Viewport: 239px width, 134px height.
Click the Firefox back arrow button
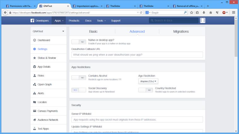(x=5, y=13)
